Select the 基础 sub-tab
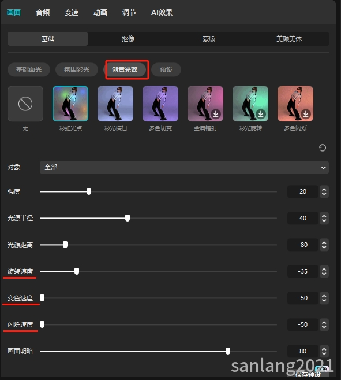341x380 pixels. [48, 39]
